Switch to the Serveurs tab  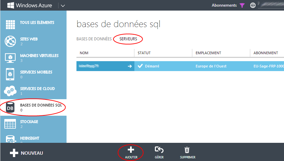coord(128,39)
